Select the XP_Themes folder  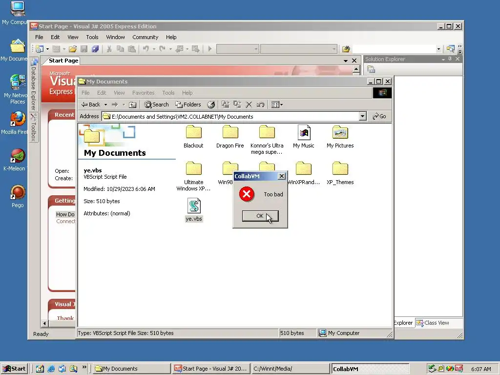[x=340, y=173]
